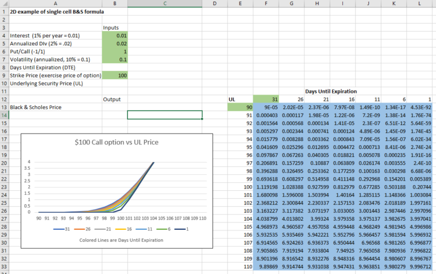Click chart caption 'Colored Lines are Days Until Expiration'
The width and height of the screenshot is (436, 274).
pyautogui.click(x=121, y=240)
